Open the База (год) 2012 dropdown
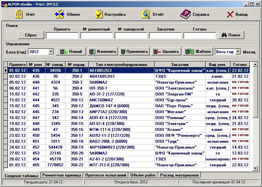This screenshot has height=187, width=262. [x=51, y=52]
